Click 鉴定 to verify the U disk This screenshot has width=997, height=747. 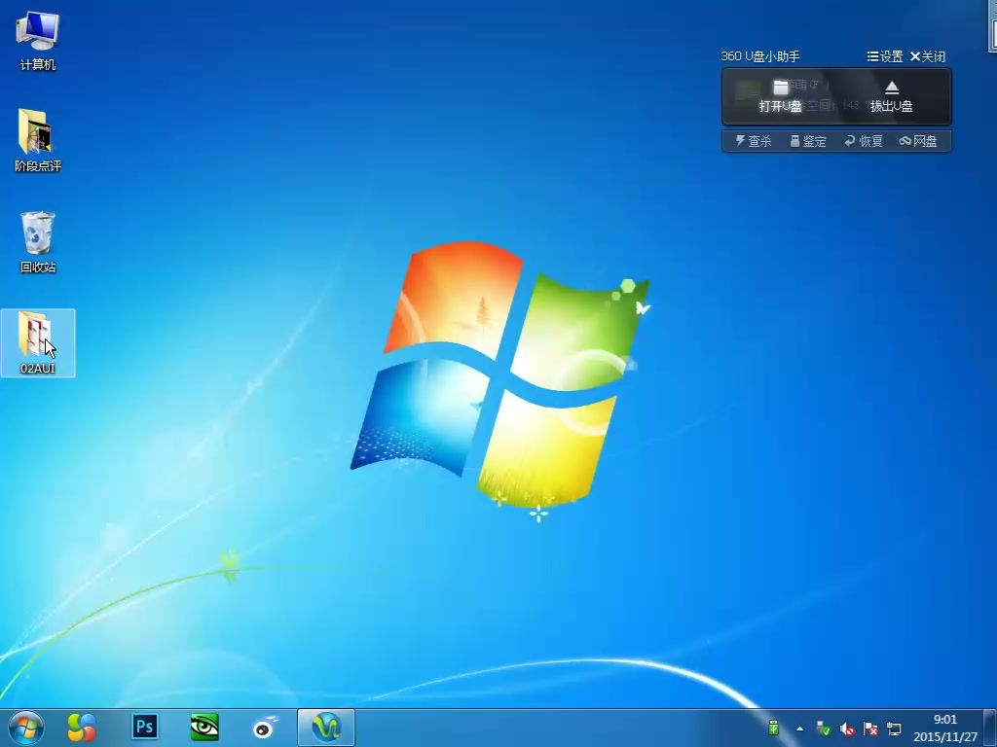pyautogui.click(x=808, y=141)
